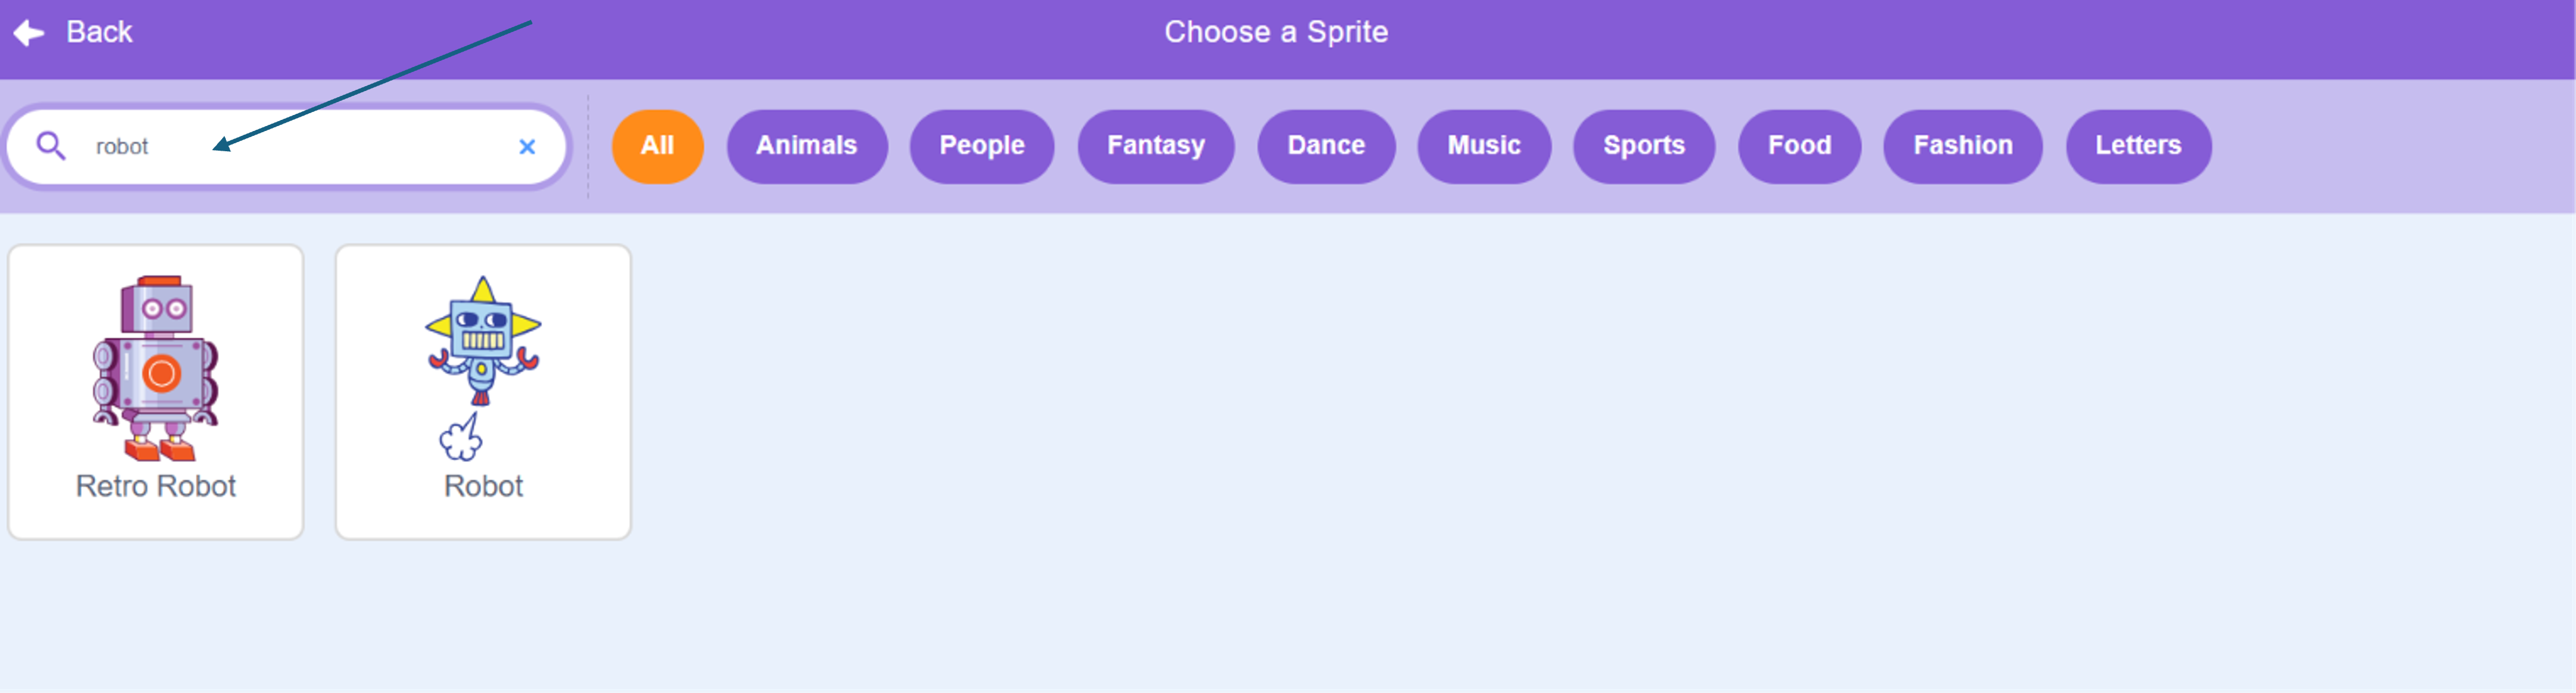Click the magnifying glass search icon
The width and height of the screenshot is (2576, 693).
51,146
